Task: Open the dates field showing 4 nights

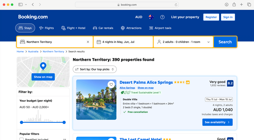Action: click(x=123, y=42)
